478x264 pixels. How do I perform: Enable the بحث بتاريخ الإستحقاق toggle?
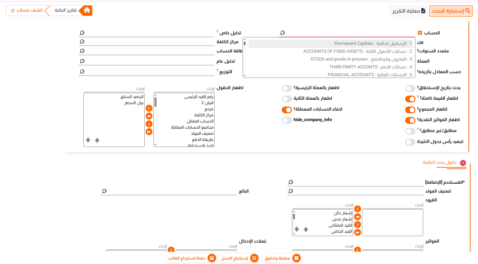click(410, 88)
